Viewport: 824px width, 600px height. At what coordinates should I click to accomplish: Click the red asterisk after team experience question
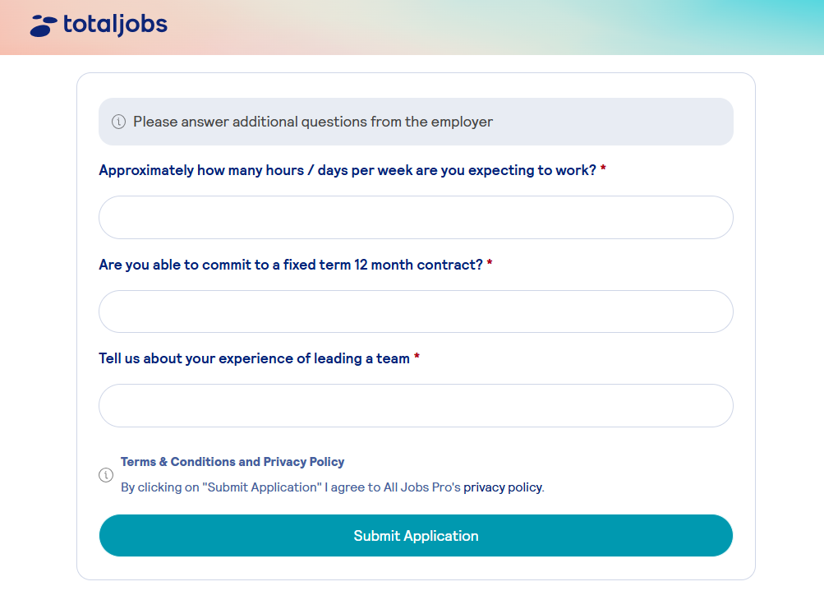(417, 356)
